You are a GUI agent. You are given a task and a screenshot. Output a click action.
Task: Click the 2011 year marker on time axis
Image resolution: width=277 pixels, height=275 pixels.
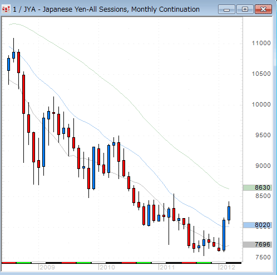(167, 267)
